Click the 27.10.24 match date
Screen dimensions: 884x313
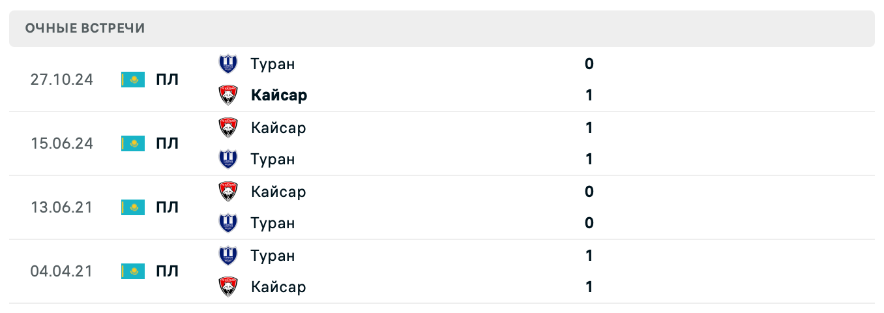(x=61, y=80)
